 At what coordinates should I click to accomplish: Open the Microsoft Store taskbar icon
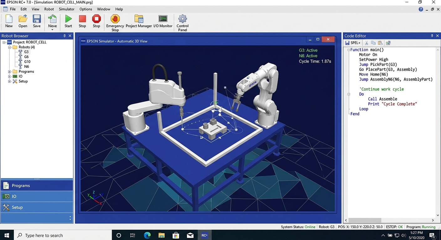click(176, 235)
